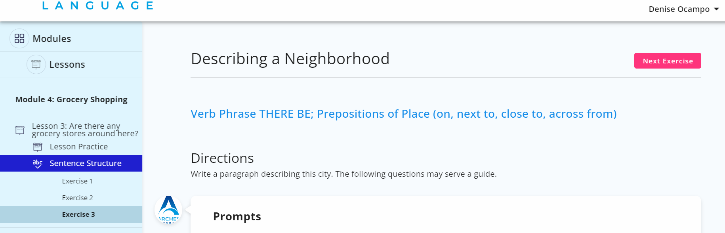Click the Next Exercise button
The image size is (725, 233).
point(668,61)
